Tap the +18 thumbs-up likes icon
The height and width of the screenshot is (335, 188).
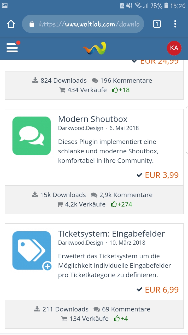click(115, 90)
